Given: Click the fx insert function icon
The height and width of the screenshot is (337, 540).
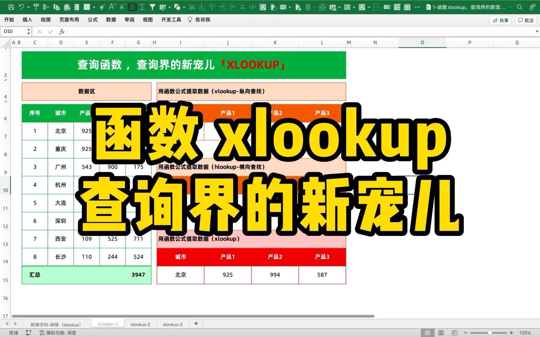Looking at the screenshot, I should (62, 31).
